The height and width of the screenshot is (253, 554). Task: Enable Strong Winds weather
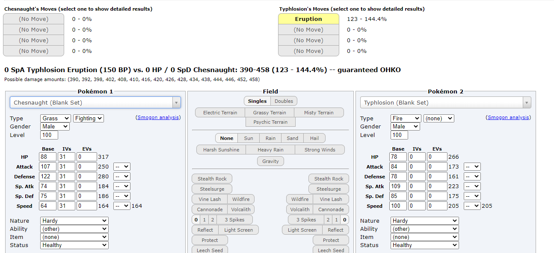pos(320,150)
